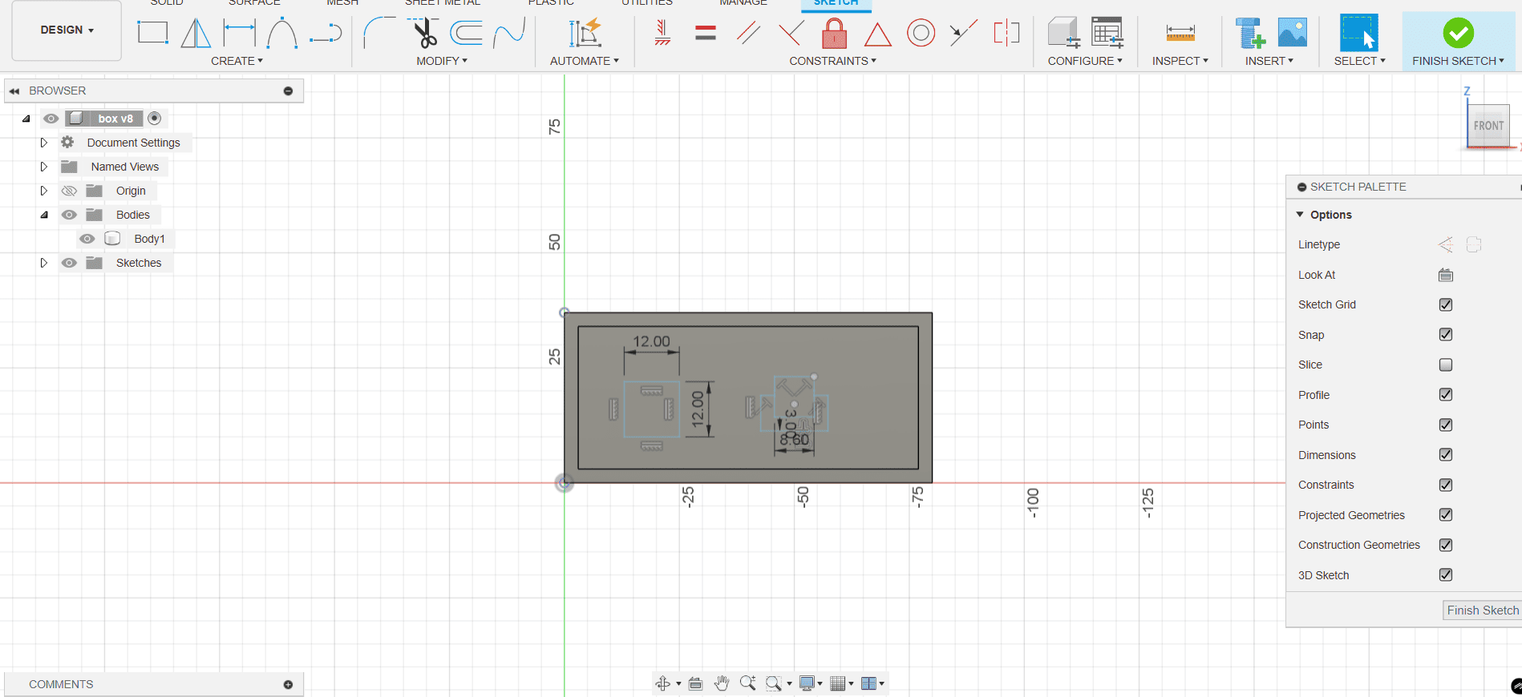
Task: Open the DESIGN workspace dropdown
Action: coord(67,30)
